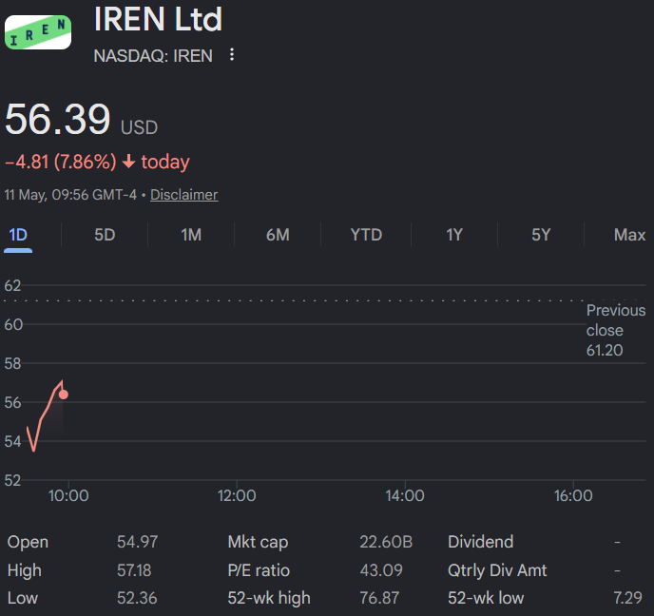
Task: Click the NASDAQ: IREN ticker label
Action: (153, 56)
